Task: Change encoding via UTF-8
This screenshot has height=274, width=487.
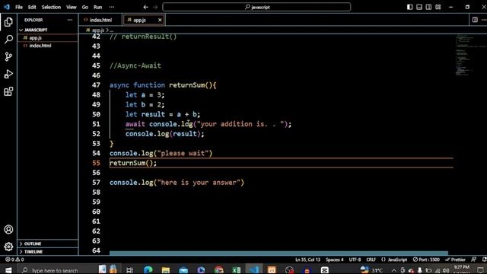Action: pyautogui.click(x=355, y=260)
